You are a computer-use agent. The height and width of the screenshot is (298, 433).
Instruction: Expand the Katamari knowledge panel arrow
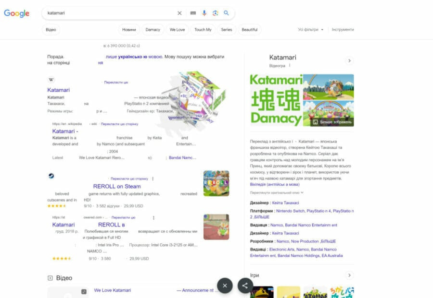coord(349,60)
